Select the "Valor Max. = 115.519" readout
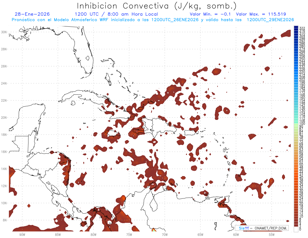This screenshot has width=308, height=238. 261,14
